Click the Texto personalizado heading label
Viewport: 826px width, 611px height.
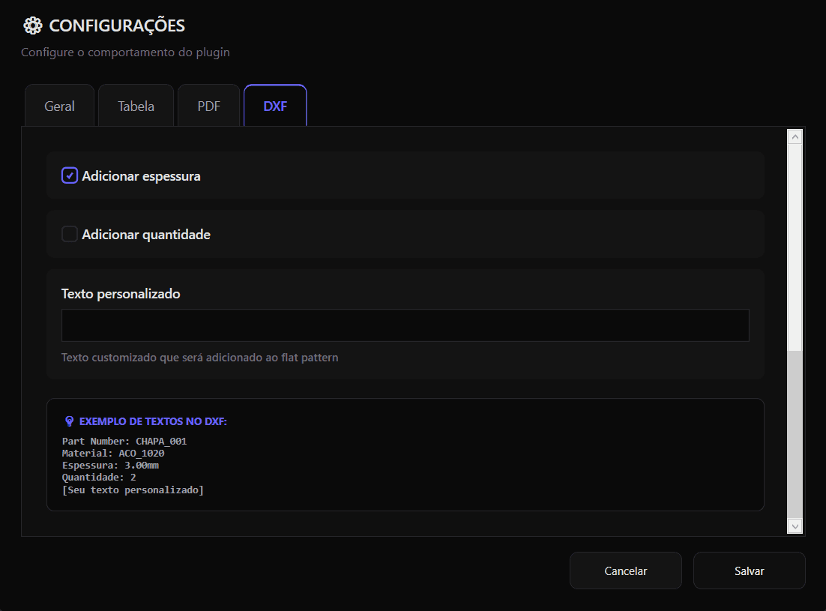click(121, 294)
